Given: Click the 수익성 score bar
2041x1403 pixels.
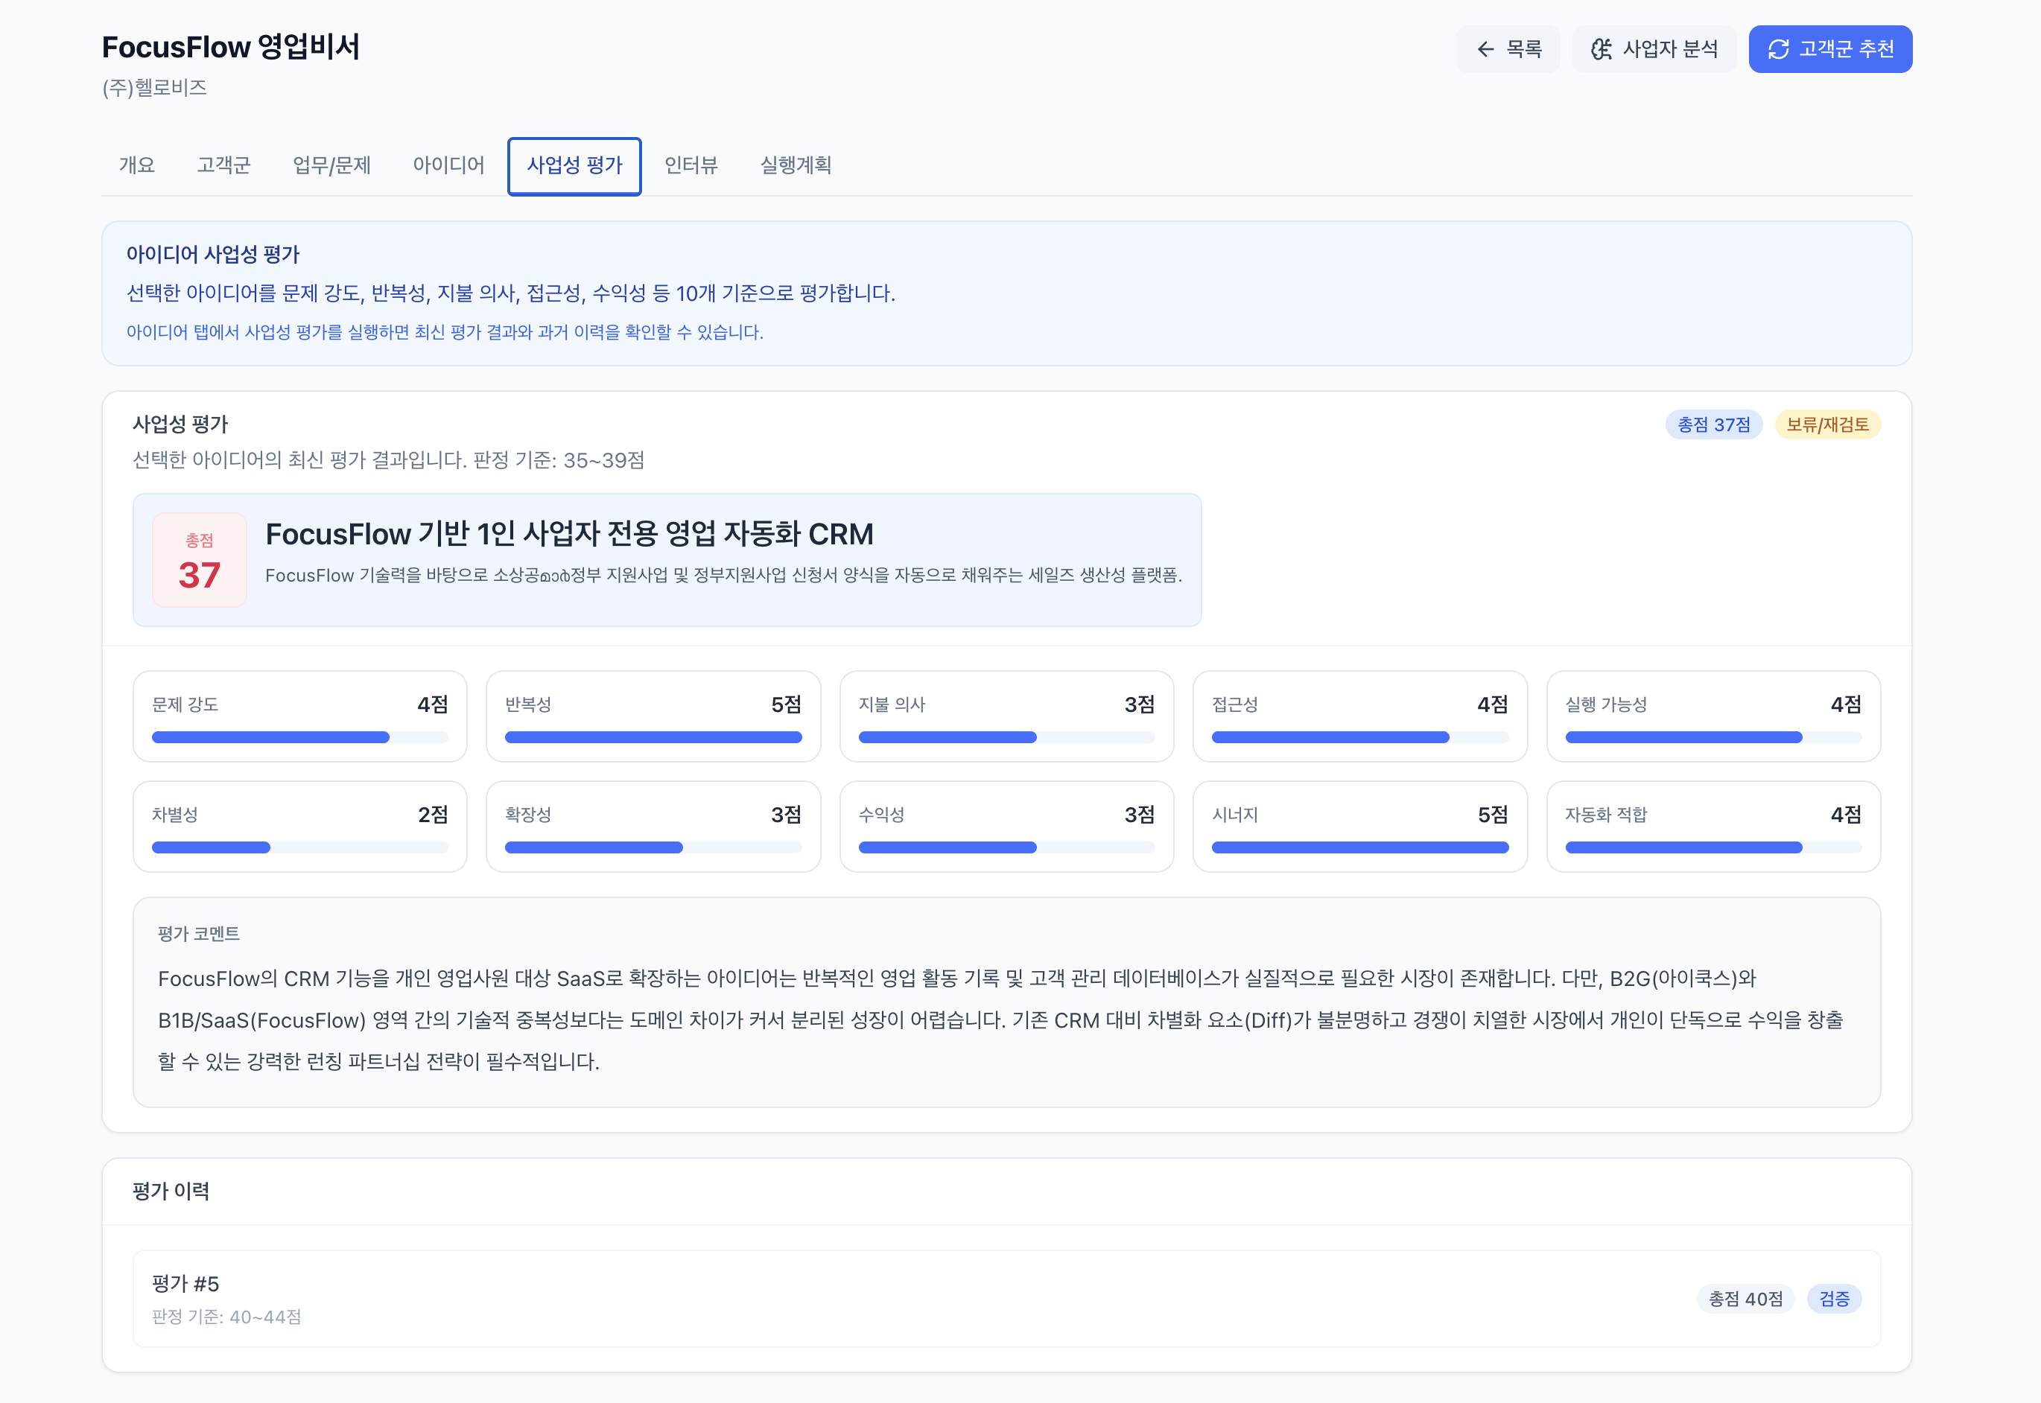Looking at the screenshot, I should click(1007, 847).
